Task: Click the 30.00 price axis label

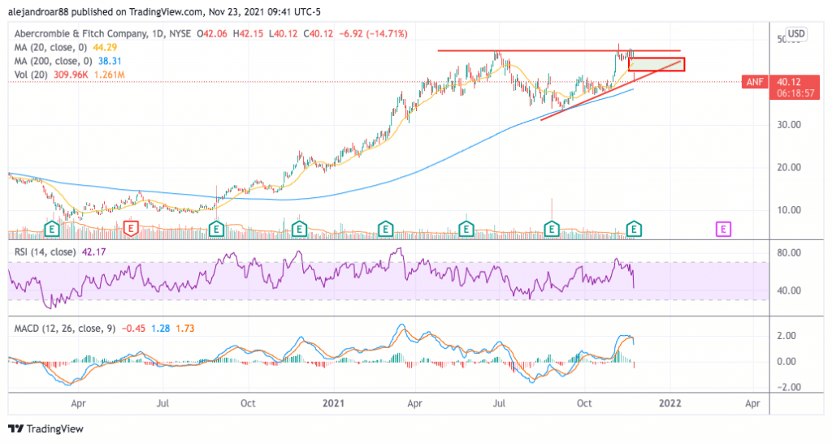Action: [x=788, y=124]
